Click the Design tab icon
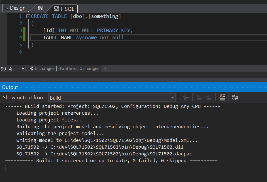The width and height of the screenshot is (267, 182). pyautogui.click(x=6, y=8)
